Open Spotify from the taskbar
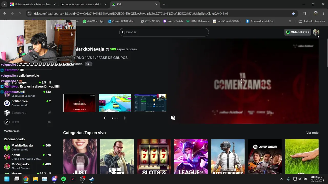Screen dimensions: 328x184 click(x=64, y=179)
